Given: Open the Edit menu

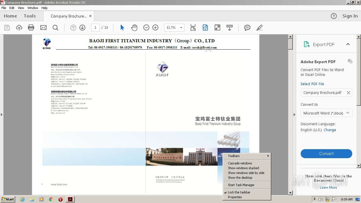Looking at the screenshot, I should pyautogui.click(x=12, y=8).
